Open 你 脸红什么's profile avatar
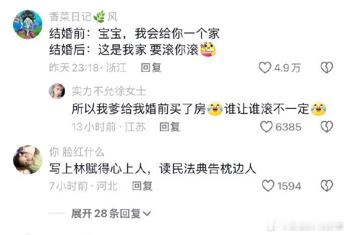 28,160
